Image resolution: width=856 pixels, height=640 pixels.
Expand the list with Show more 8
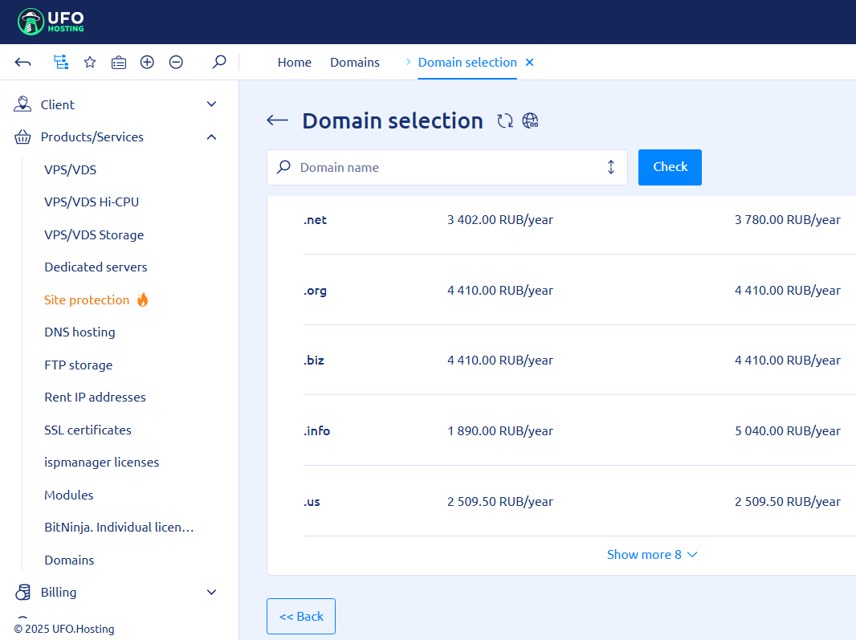pos(651,555)
